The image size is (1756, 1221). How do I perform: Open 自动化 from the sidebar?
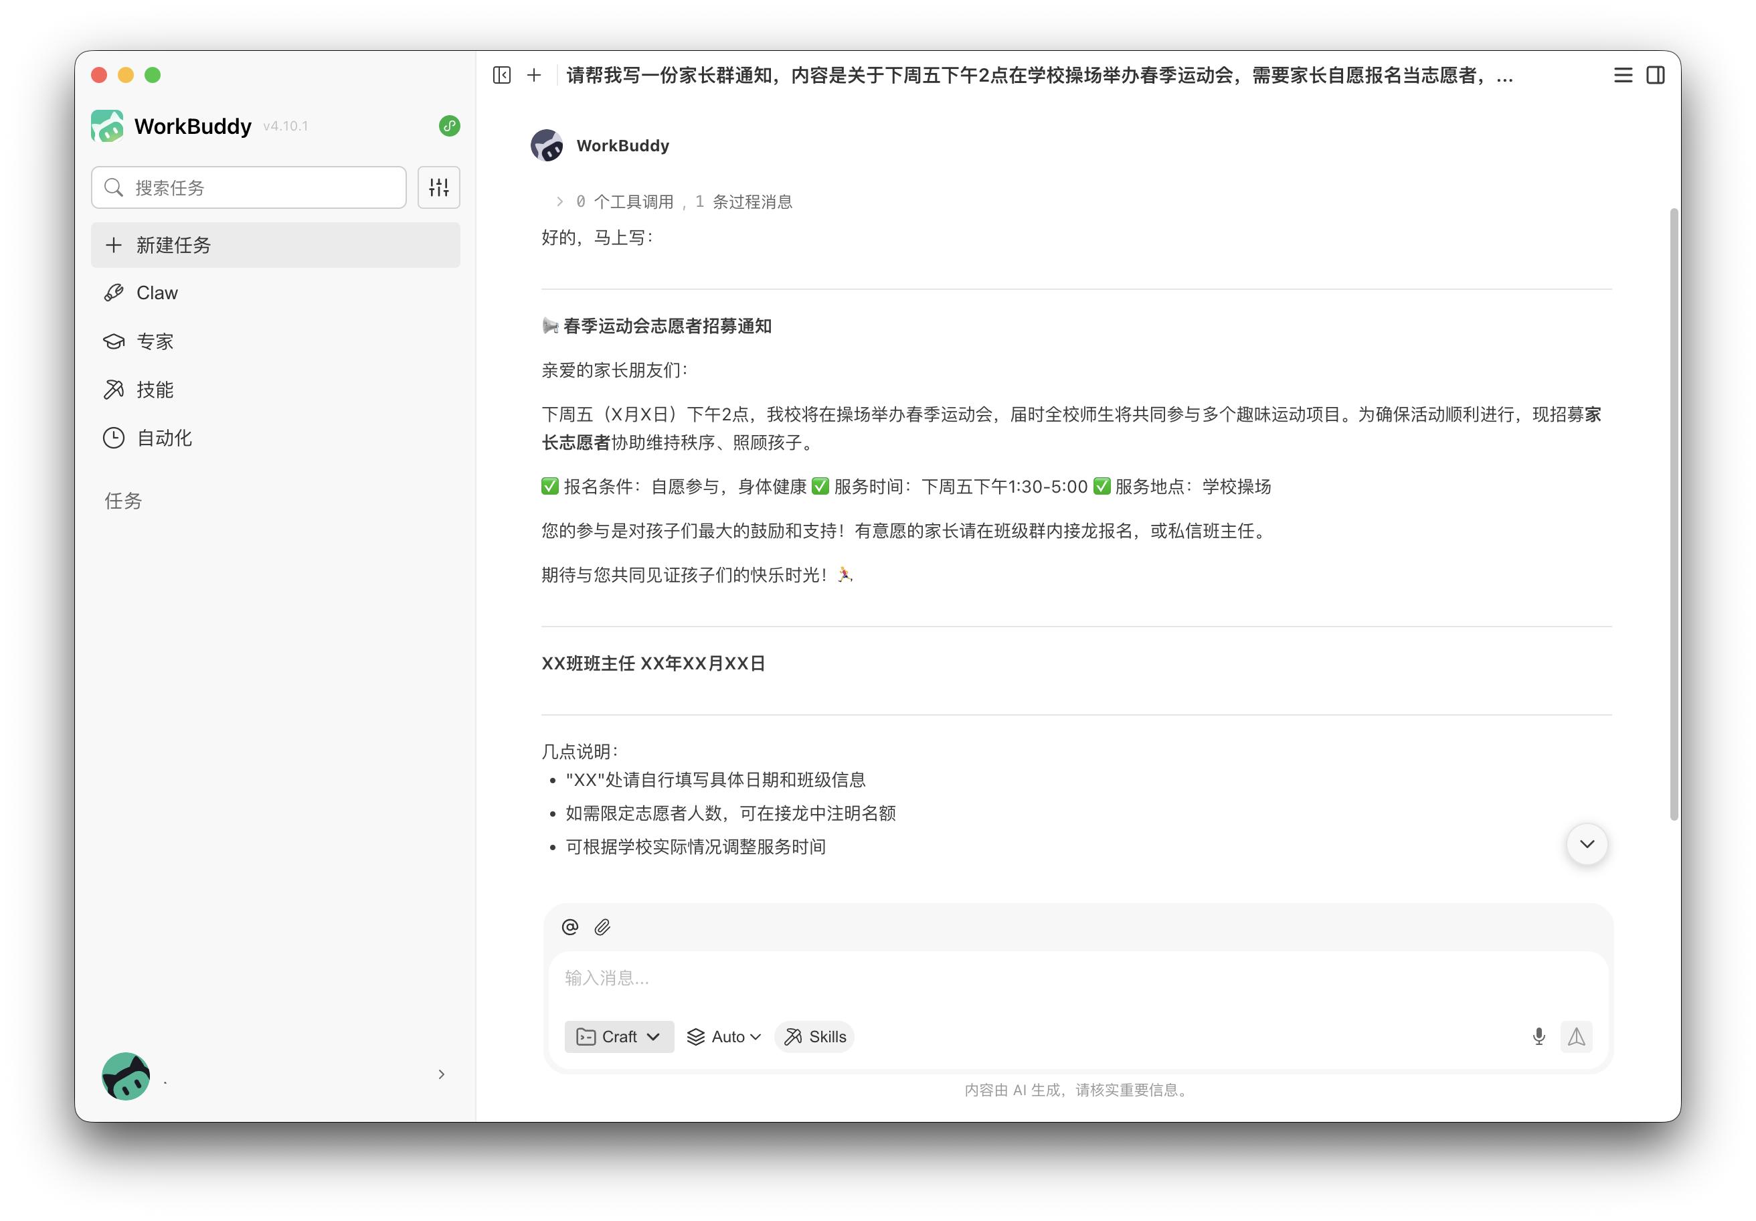pos(164,438)
